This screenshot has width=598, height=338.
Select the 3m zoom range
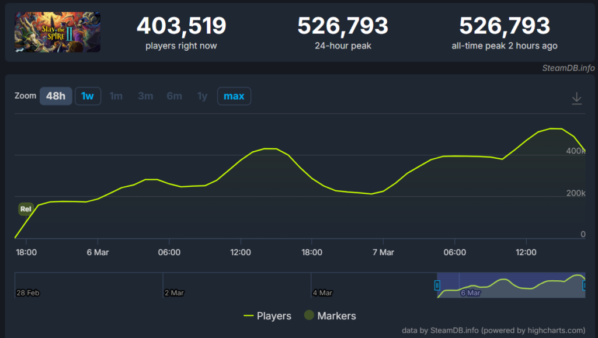(x=145, y=96)
